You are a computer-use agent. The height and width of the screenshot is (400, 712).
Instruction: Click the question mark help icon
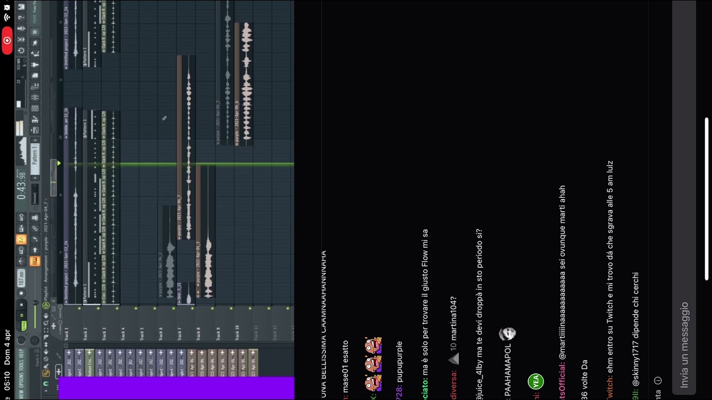pyautogui.click(x=21, y=17)
